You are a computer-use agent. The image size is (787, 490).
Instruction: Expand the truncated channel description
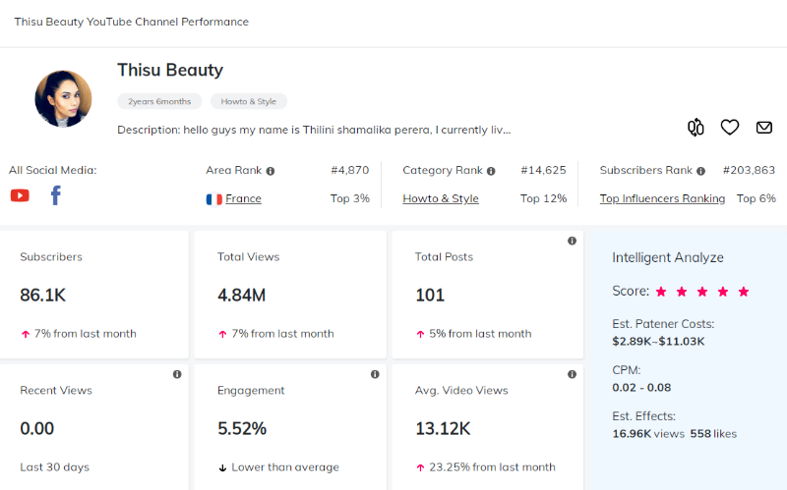click(x=314, y=130)
